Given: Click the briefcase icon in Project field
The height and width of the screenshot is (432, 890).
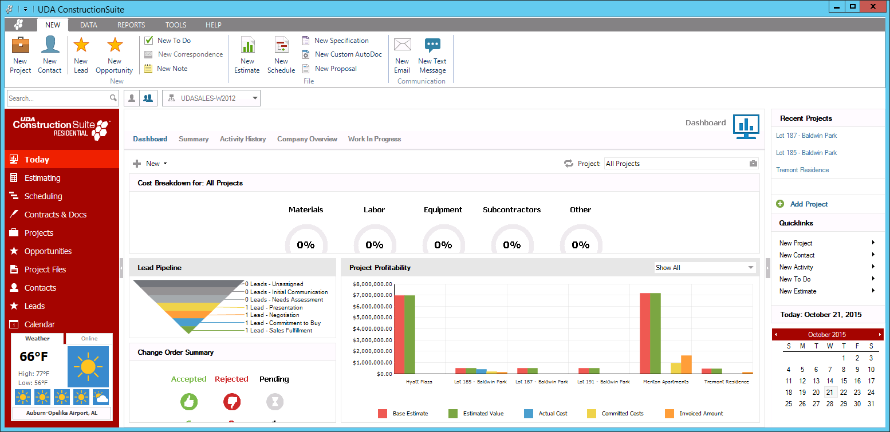Looking at the screenshot, I should pyautogui.click(x=753, y=164).
